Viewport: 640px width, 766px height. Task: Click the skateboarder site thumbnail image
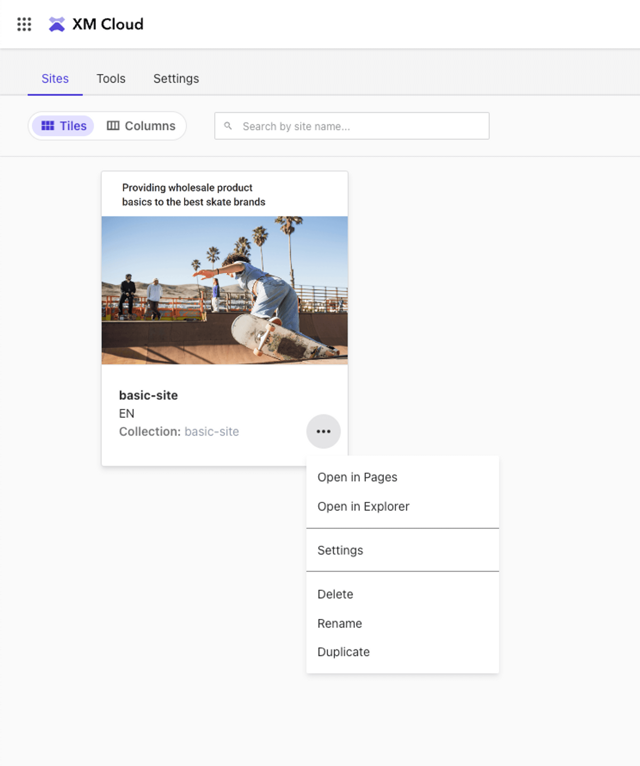225,290
